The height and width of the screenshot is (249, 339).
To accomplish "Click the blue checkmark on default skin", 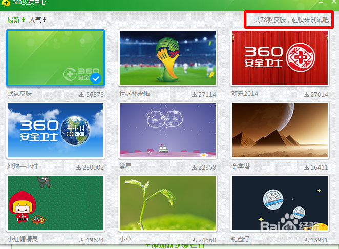I will 96,78.
